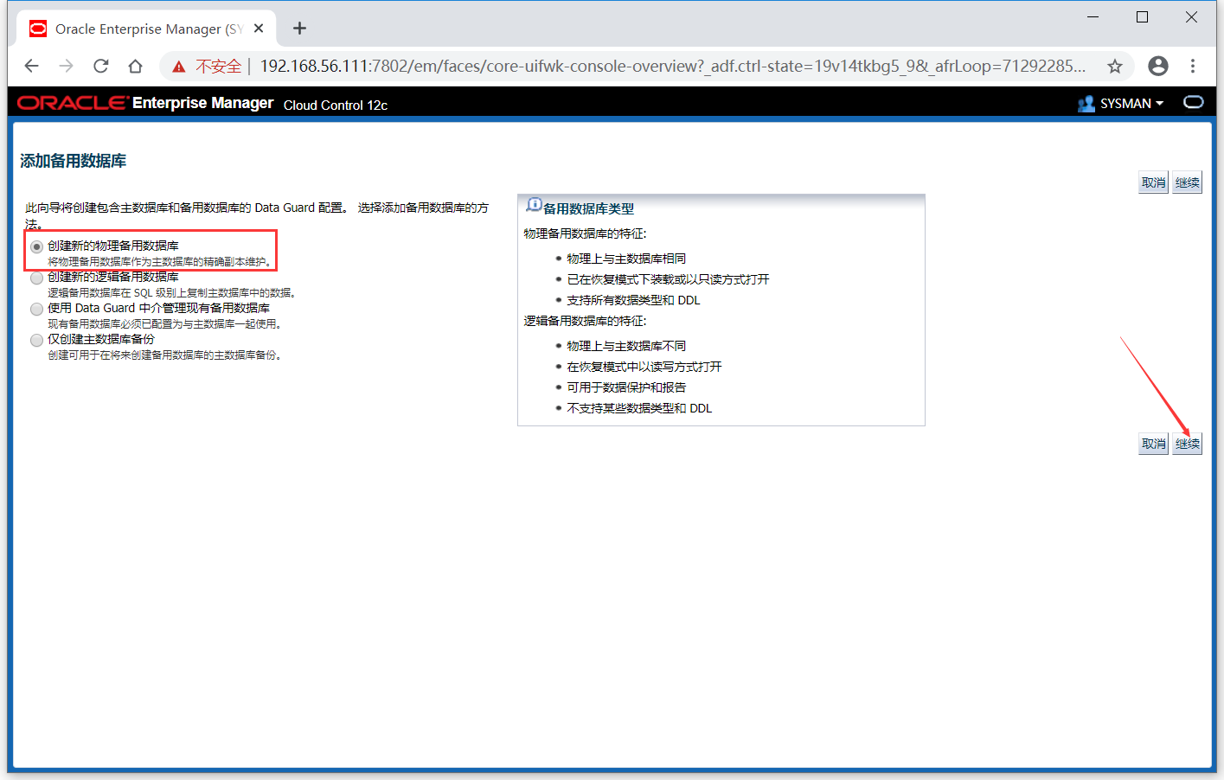Screen dimensions: 1224x780
Task: Maximize the Chrome browser window
Action: coord(1143,17)
